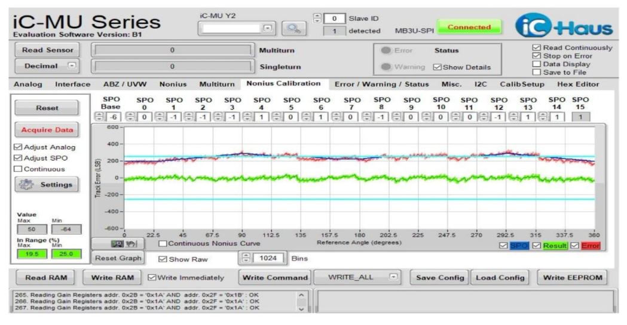Click the log panel scroll down arrow
The height and width of the screenshot is (325, 627).
pyautogui.click(x=301, y=309)
